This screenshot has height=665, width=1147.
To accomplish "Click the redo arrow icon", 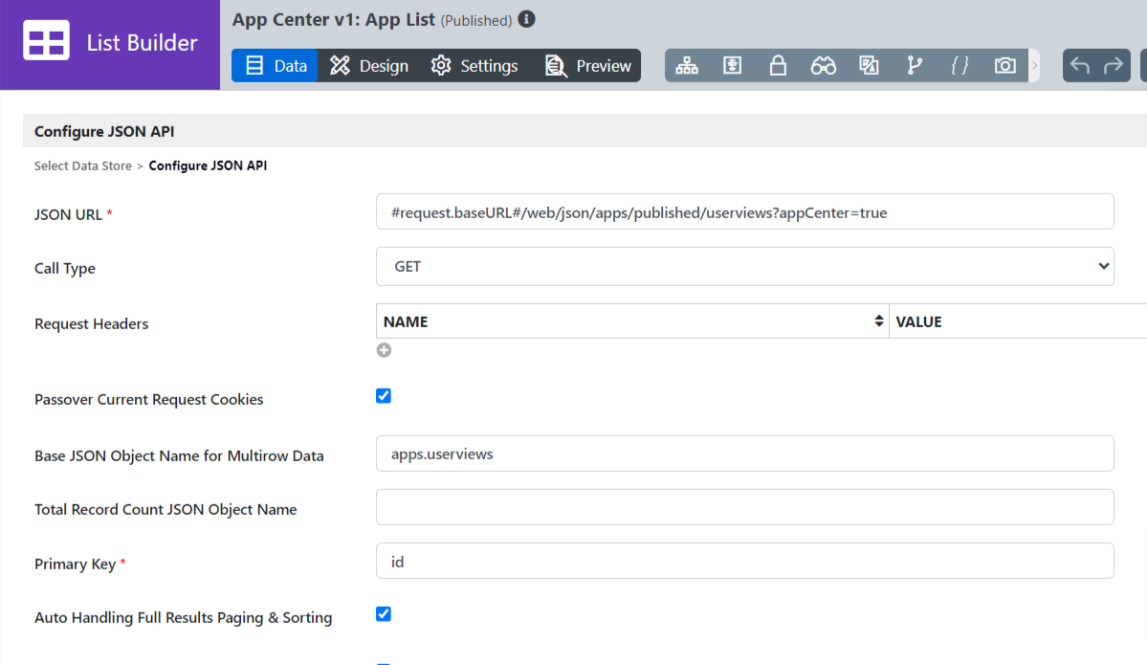I will [x=1114, y=66].
